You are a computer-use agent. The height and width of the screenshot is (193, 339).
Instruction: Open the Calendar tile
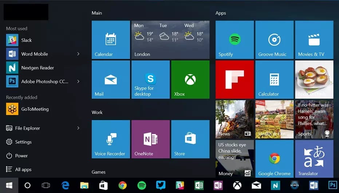click(x=111, y=40)
